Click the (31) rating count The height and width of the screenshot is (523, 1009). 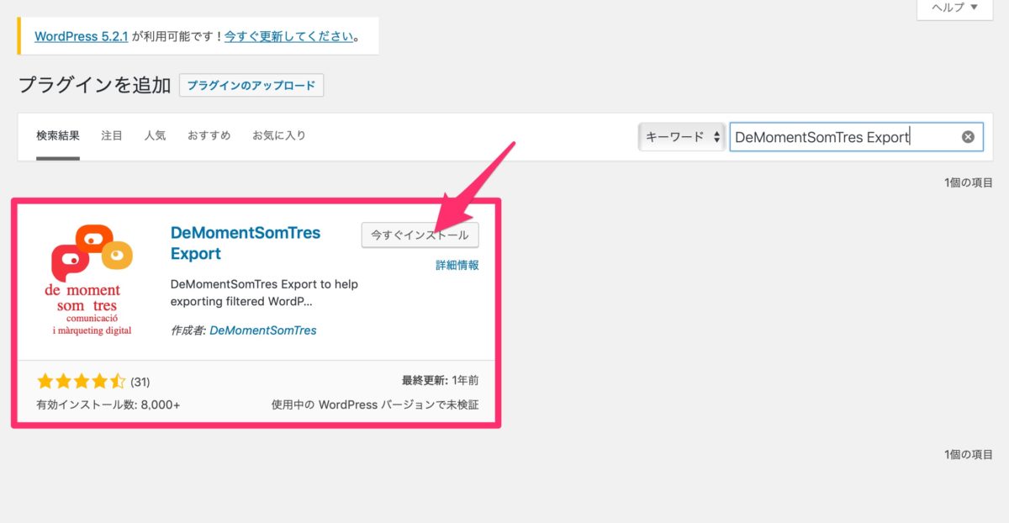point(140,382)
